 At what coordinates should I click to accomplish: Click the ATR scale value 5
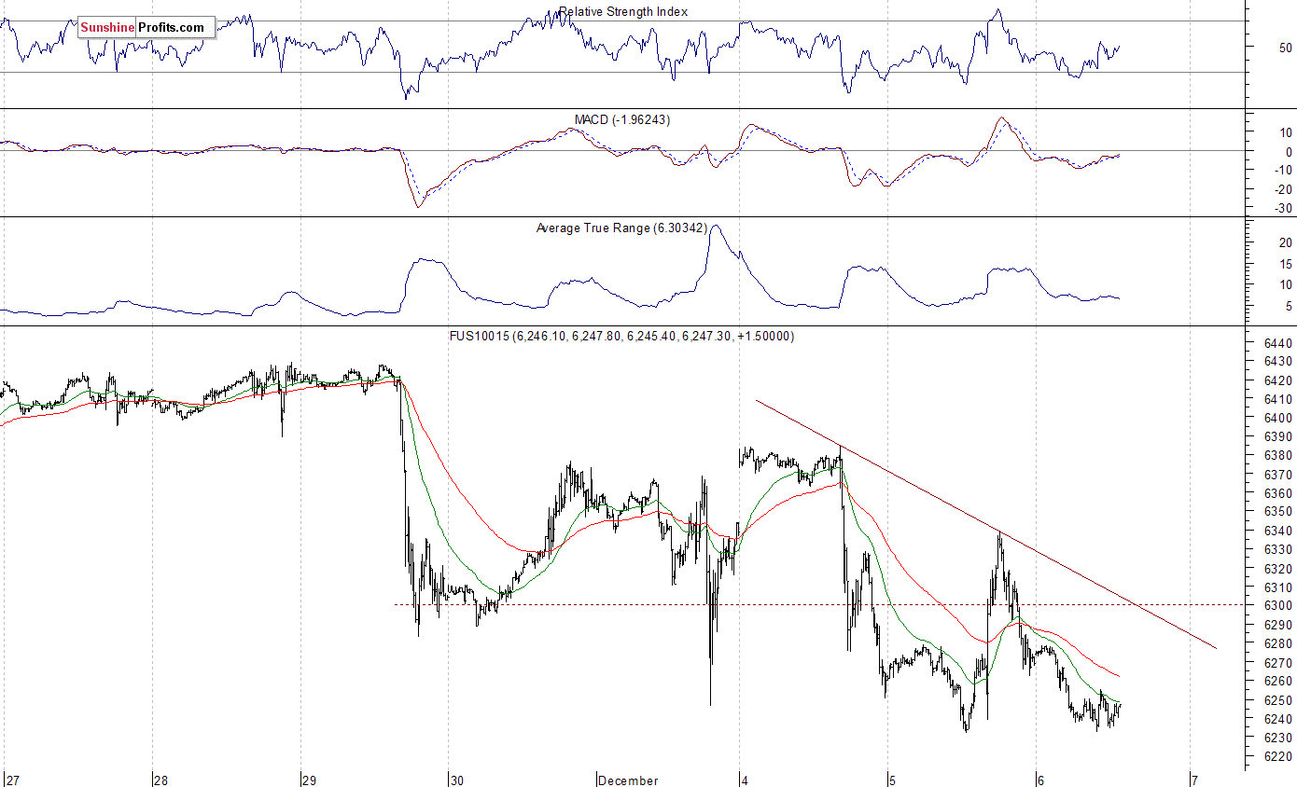(1289, 306)
